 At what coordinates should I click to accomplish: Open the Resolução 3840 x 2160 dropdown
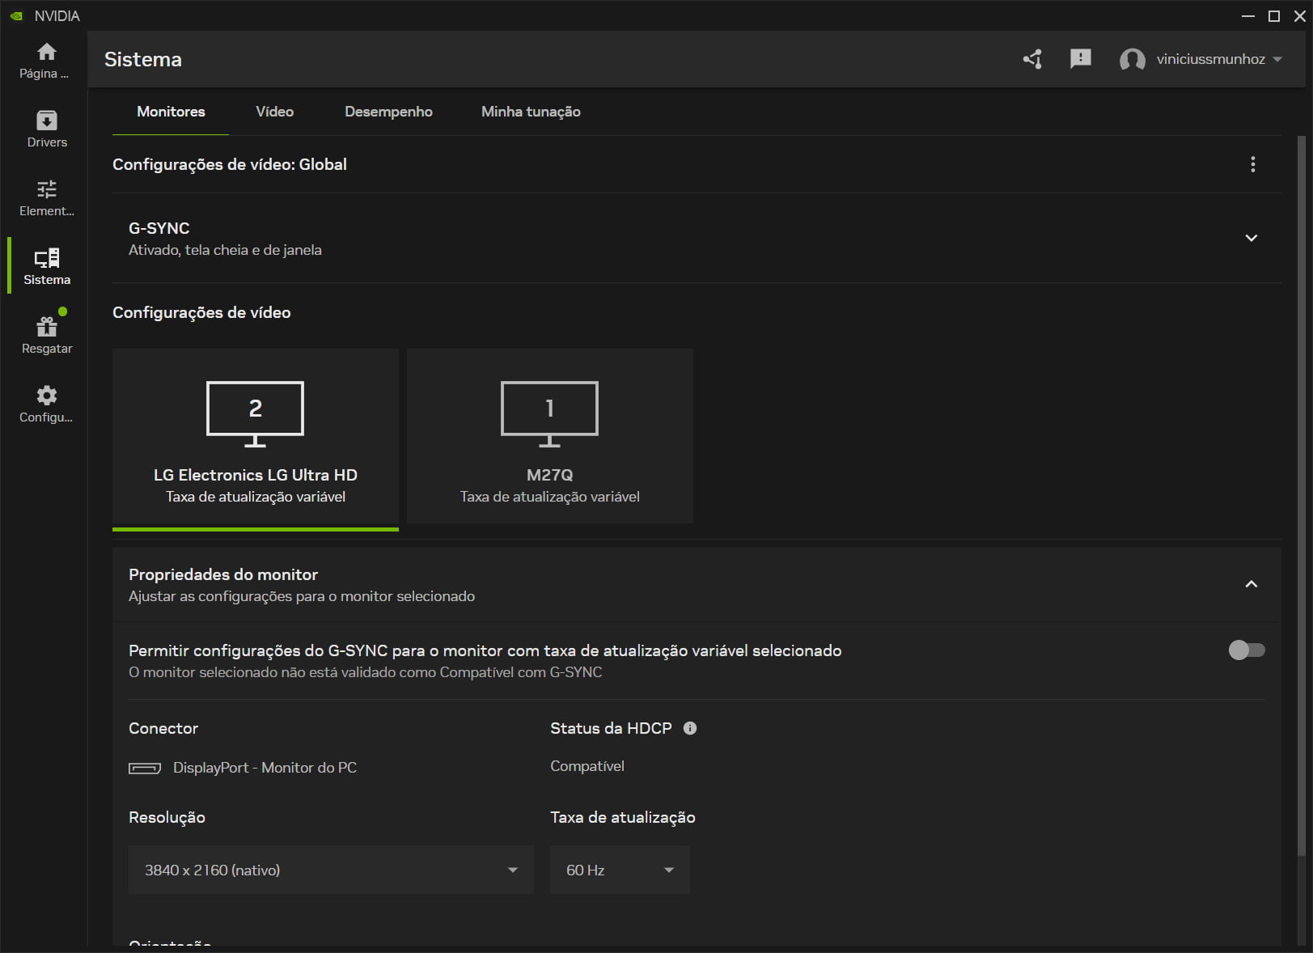tap(331, 870)
